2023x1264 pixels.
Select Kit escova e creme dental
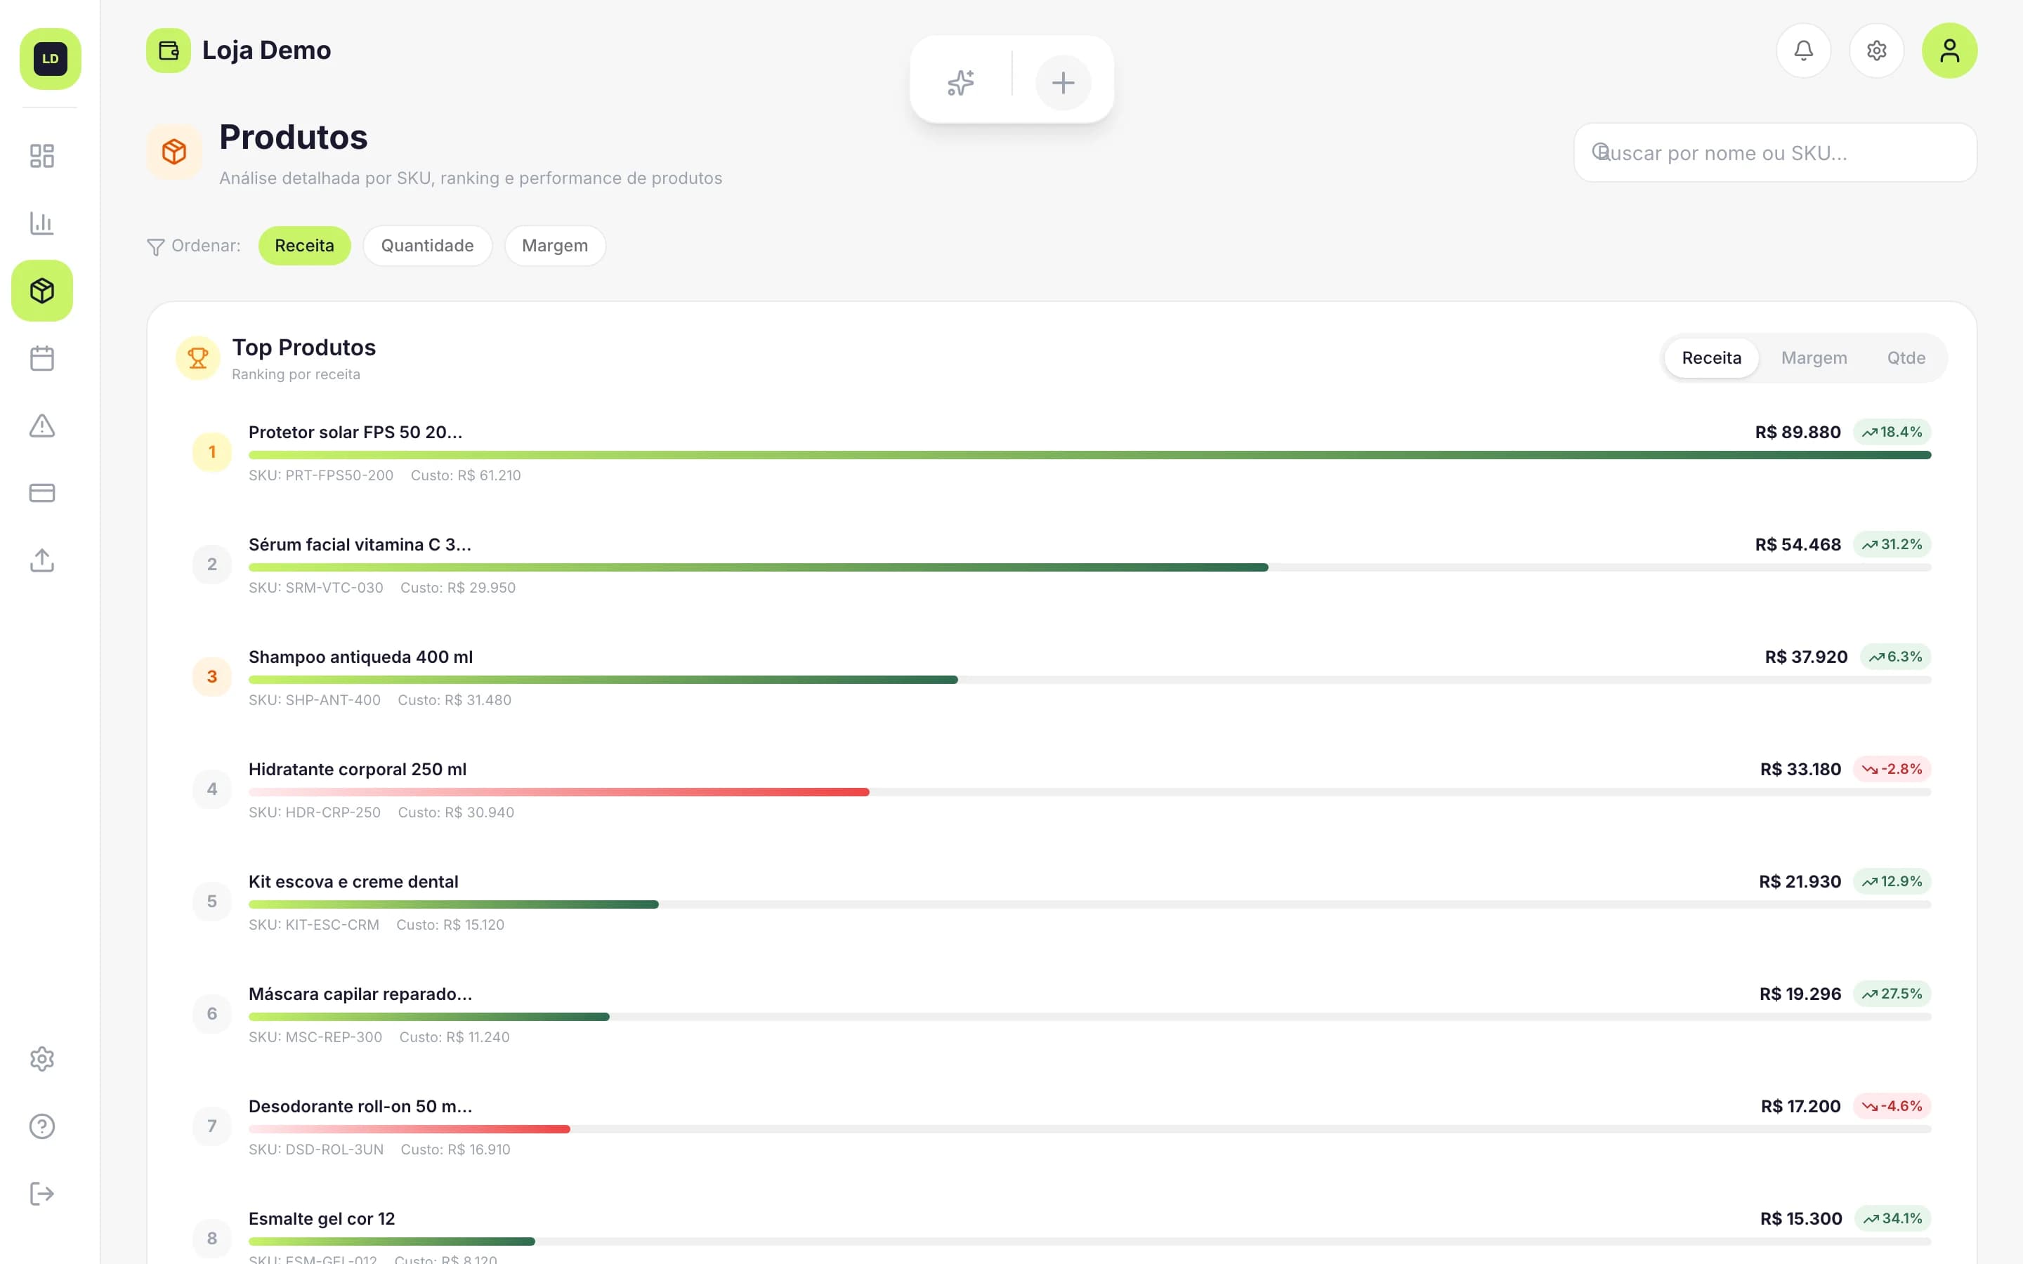point(1061,902)
